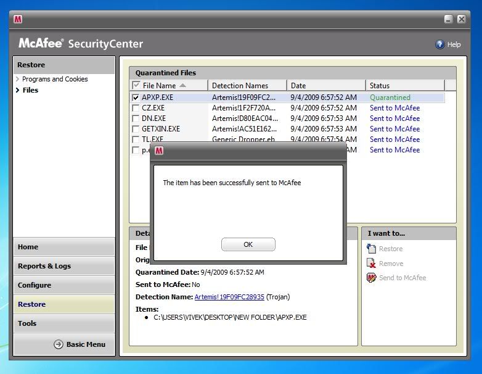Open the Artemis!19F09FC28935 detection link

click(x=229, y=297)
